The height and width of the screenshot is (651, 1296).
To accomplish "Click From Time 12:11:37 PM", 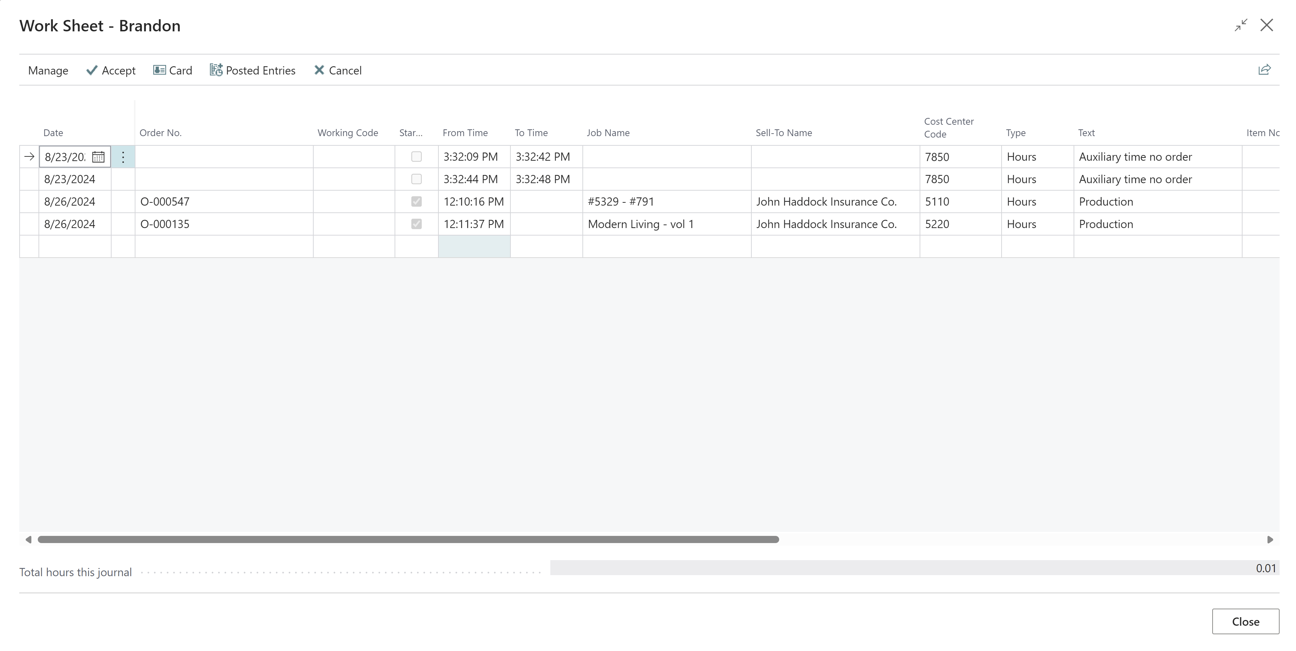I will click(x=474, y=224).
